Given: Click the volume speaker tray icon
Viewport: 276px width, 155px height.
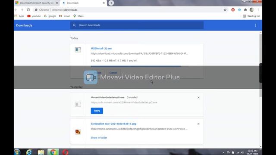Looking at the screenshot, I should tap(242, 152).
